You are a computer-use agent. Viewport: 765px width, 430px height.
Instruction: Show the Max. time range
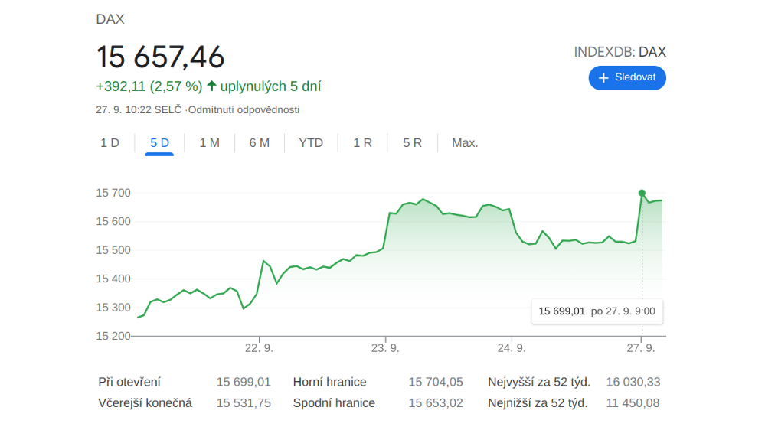(x=465, y=143)
